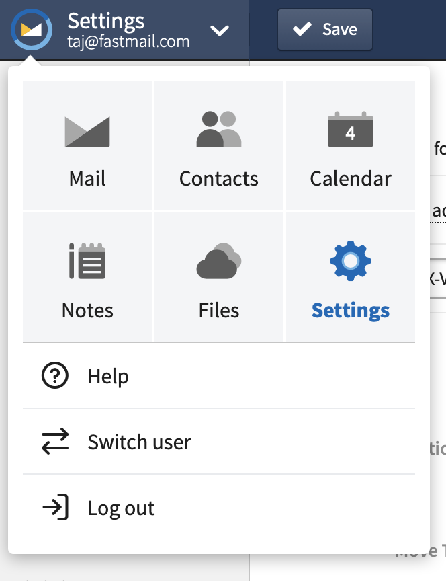
Task: Click the Settings title in the header
Action: point(106,21)
